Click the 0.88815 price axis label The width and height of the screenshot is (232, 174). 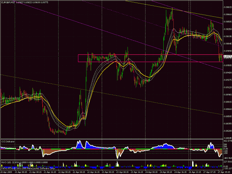pyautogui.click(x=228, y=102)
